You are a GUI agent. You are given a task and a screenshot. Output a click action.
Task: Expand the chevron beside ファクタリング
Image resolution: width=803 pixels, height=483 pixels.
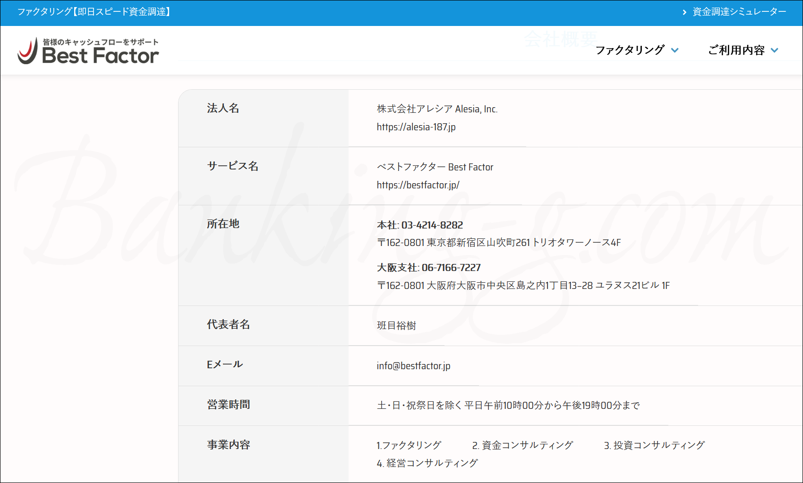tap(675, 50)
